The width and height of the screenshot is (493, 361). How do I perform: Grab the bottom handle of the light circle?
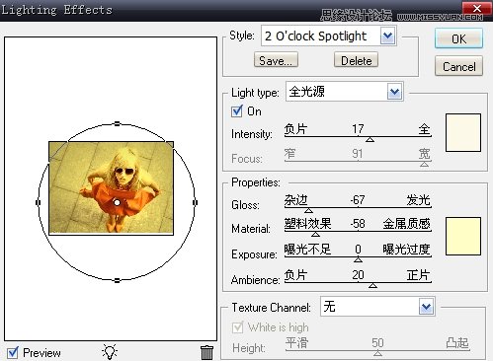[117, 280]
